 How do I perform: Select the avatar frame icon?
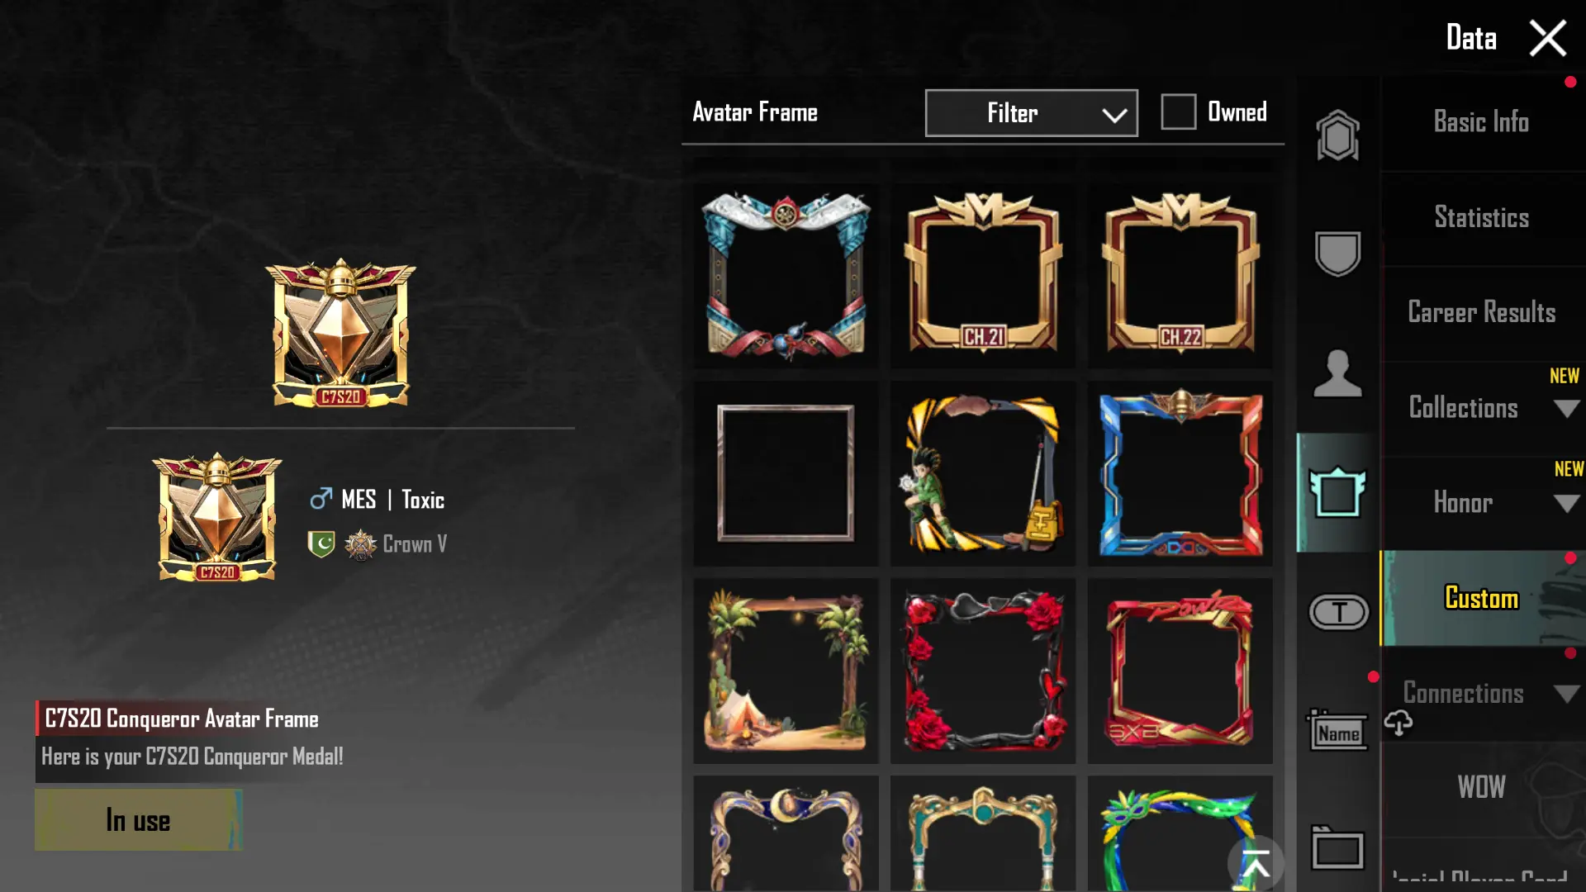tap(1337, 492)
